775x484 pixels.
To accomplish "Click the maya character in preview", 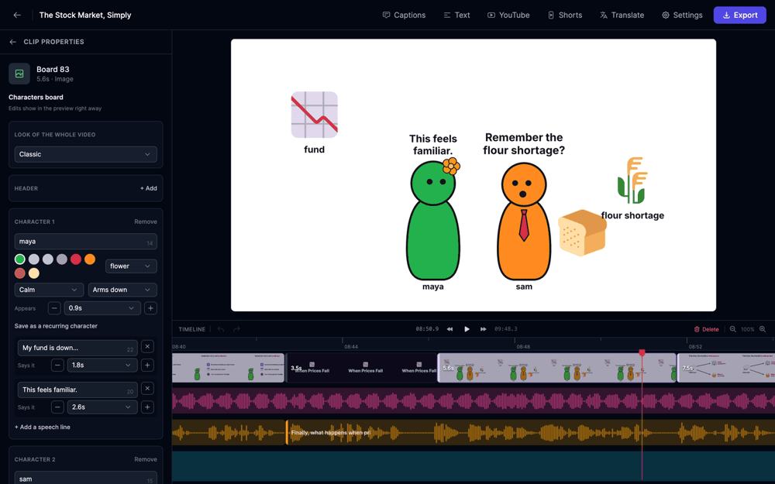I will [x=433, y=221].
